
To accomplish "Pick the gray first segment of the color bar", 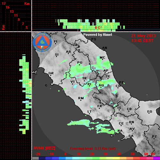I will 36,158.
